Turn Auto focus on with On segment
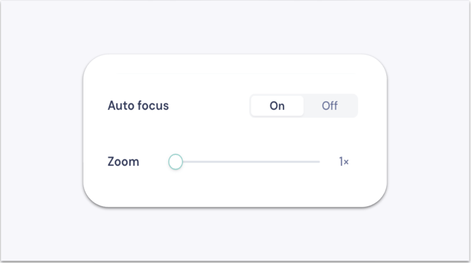This screenshot has height=263, width=471. [x=277, y=106]
